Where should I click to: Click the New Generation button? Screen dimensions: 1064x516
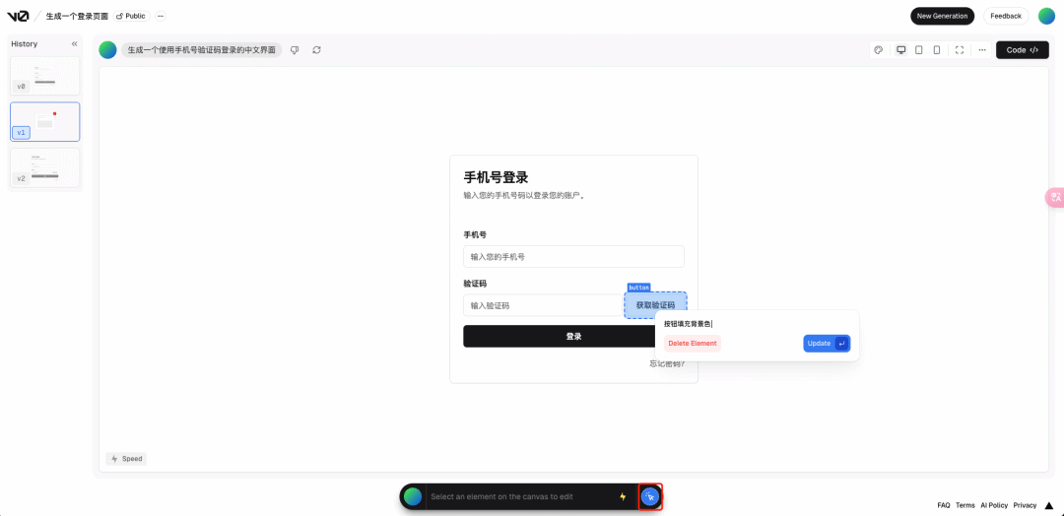click(x=942, y=16)
